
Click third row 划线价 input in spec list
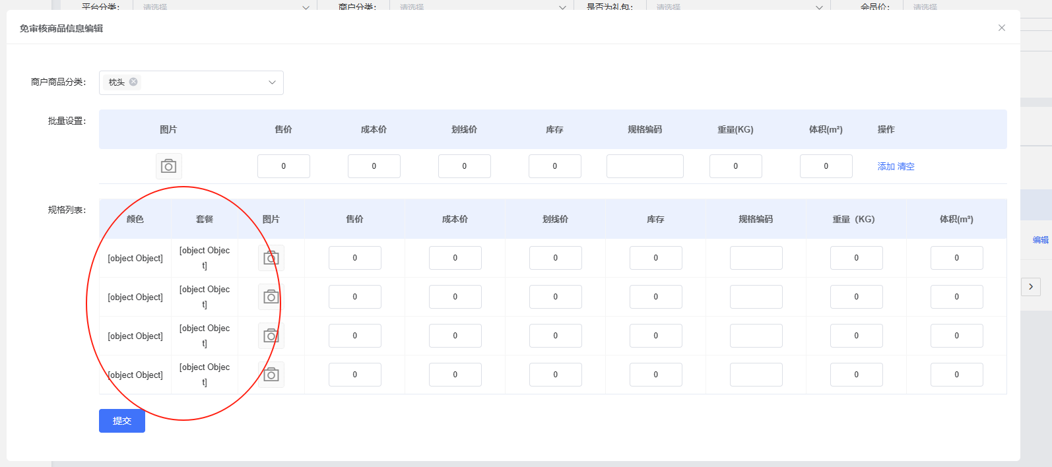click(556, 336)
